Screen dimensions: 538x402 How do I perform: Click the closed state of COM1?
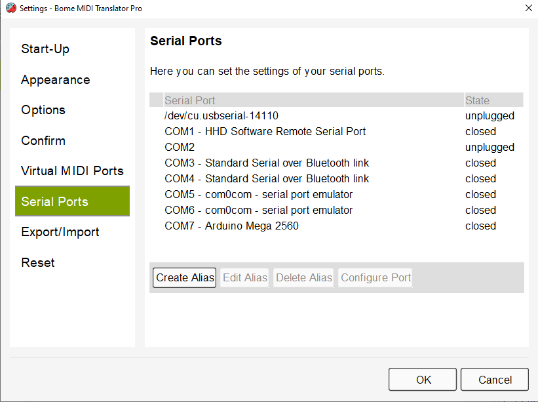tap(480, 131)
